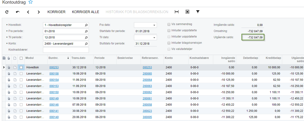Add Kontoutdrag to favorites with star icon

click(31, 2)
